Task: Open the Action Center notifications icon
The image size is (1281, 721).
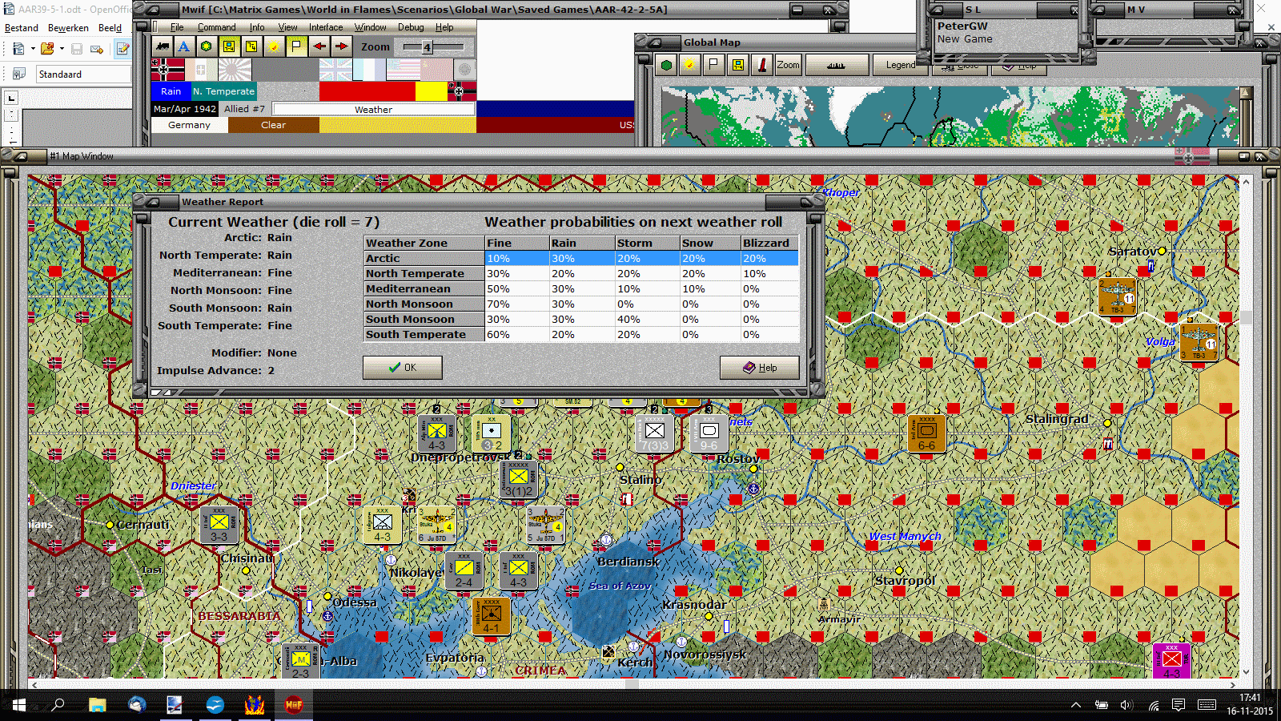Action: [x=1179, y=705]
